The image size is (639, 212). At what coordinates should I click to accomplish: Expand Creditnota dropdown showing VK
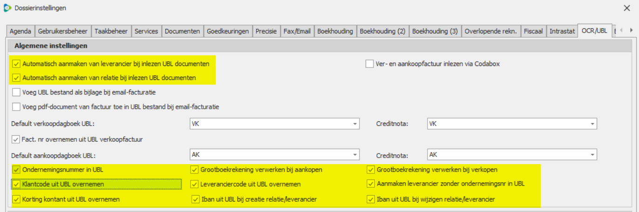[592, 124]
